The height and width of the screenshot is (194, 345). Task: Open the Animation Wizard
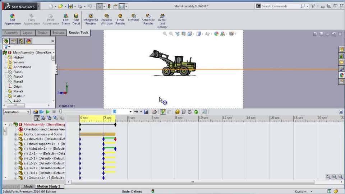154,112
